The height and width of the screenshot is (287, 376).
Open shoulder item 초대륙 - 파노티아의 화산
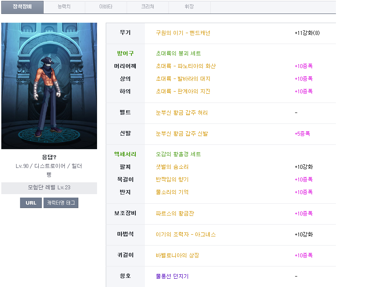coord(185,66)
